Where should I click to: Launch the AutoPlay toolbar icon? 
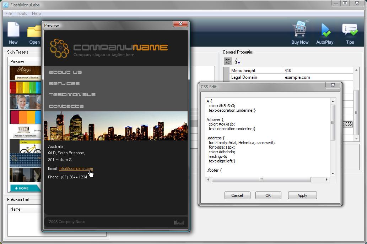pos(325,30)
